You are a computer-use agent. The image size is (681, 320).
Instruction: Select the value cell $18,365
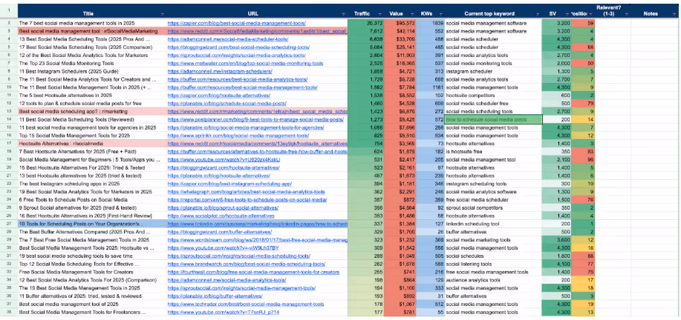point(400,63)
